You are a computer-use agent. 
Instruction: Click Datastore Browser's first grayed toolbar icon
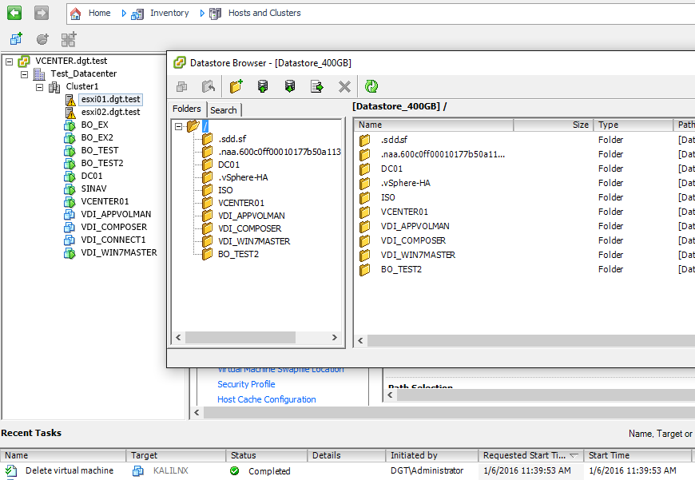[x=181, y=86]
